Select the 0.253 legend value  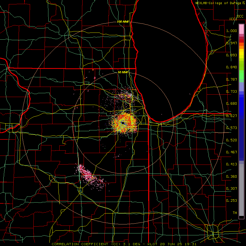tap(232, 201)
